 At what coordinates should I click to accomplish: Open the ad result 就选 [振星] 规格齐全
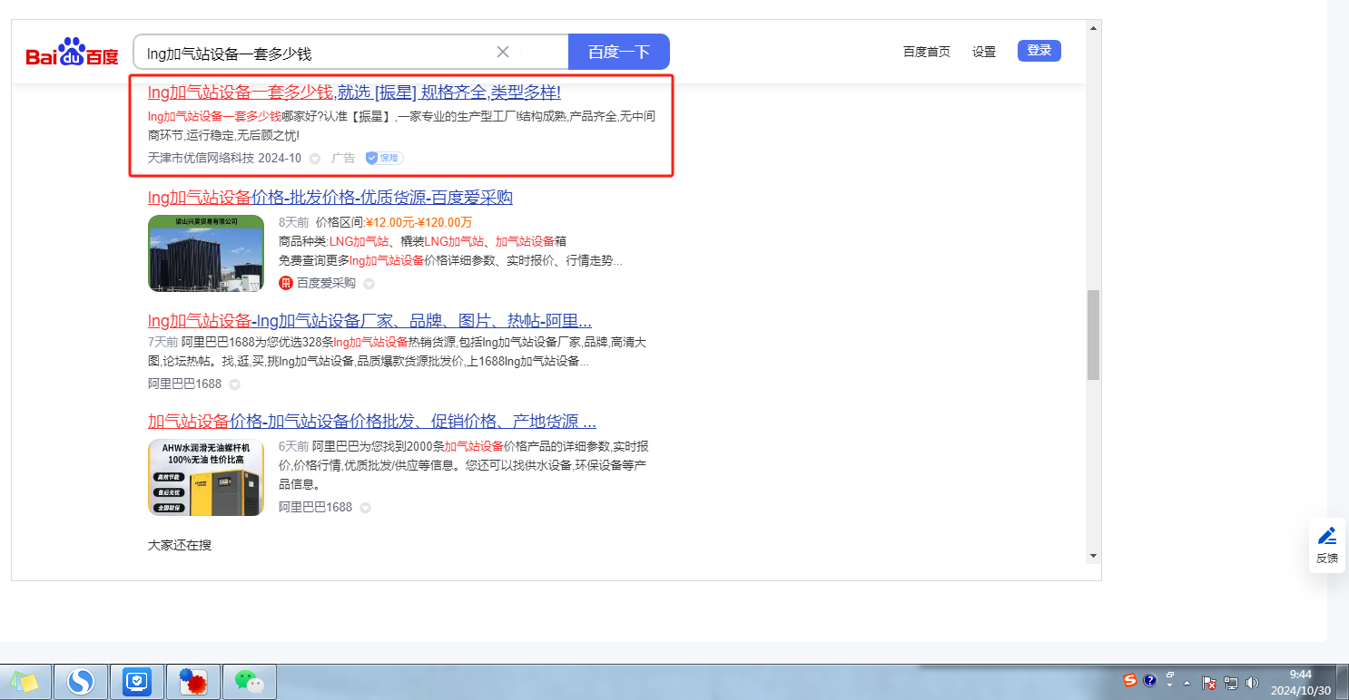(354, 92)
